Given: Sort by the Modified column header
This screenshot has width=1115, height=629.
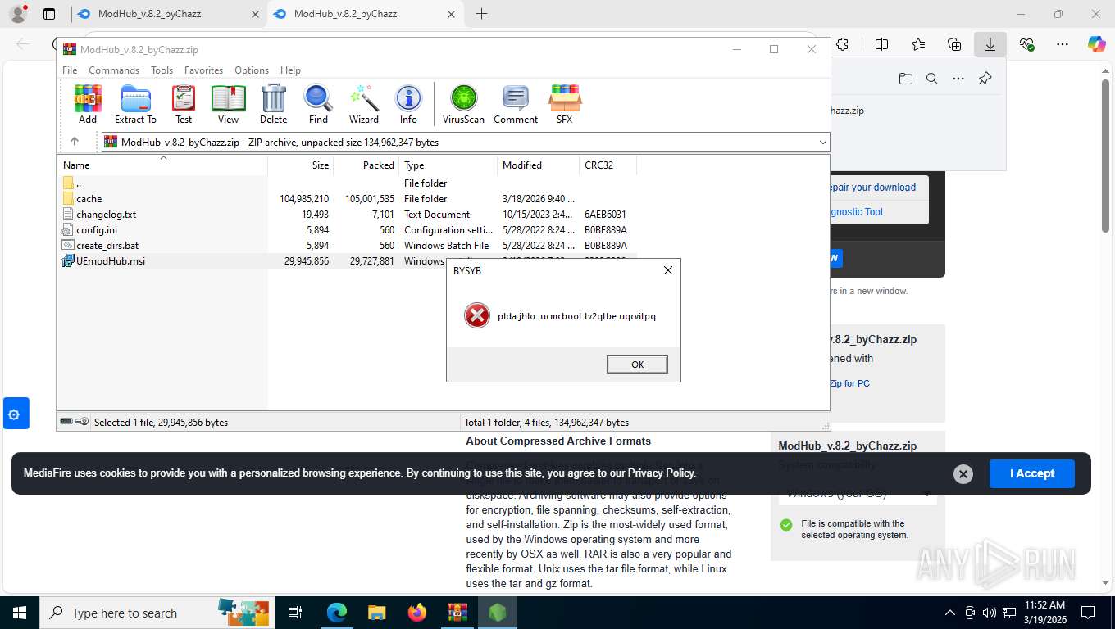Looking at the screenshot, I should [x=538, y=165].
